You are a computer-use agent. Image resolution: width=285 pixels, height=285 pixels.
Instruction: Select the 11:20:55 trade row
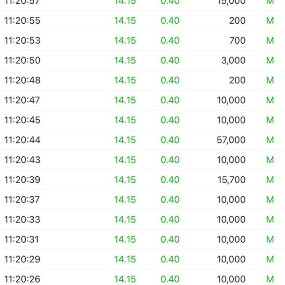(x=142, y=20)
